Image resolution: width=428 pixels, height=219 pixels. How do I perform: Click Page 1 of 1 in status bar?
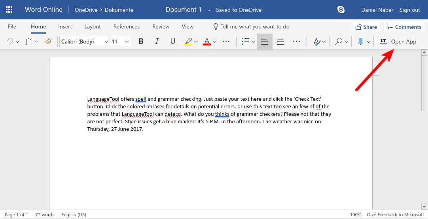pyautogui.click(x=16, y=215)
